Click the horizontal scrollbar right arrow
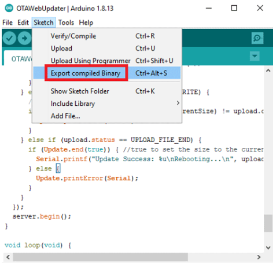The width and height of the screenshot is (280, 274). coord(259,257)
